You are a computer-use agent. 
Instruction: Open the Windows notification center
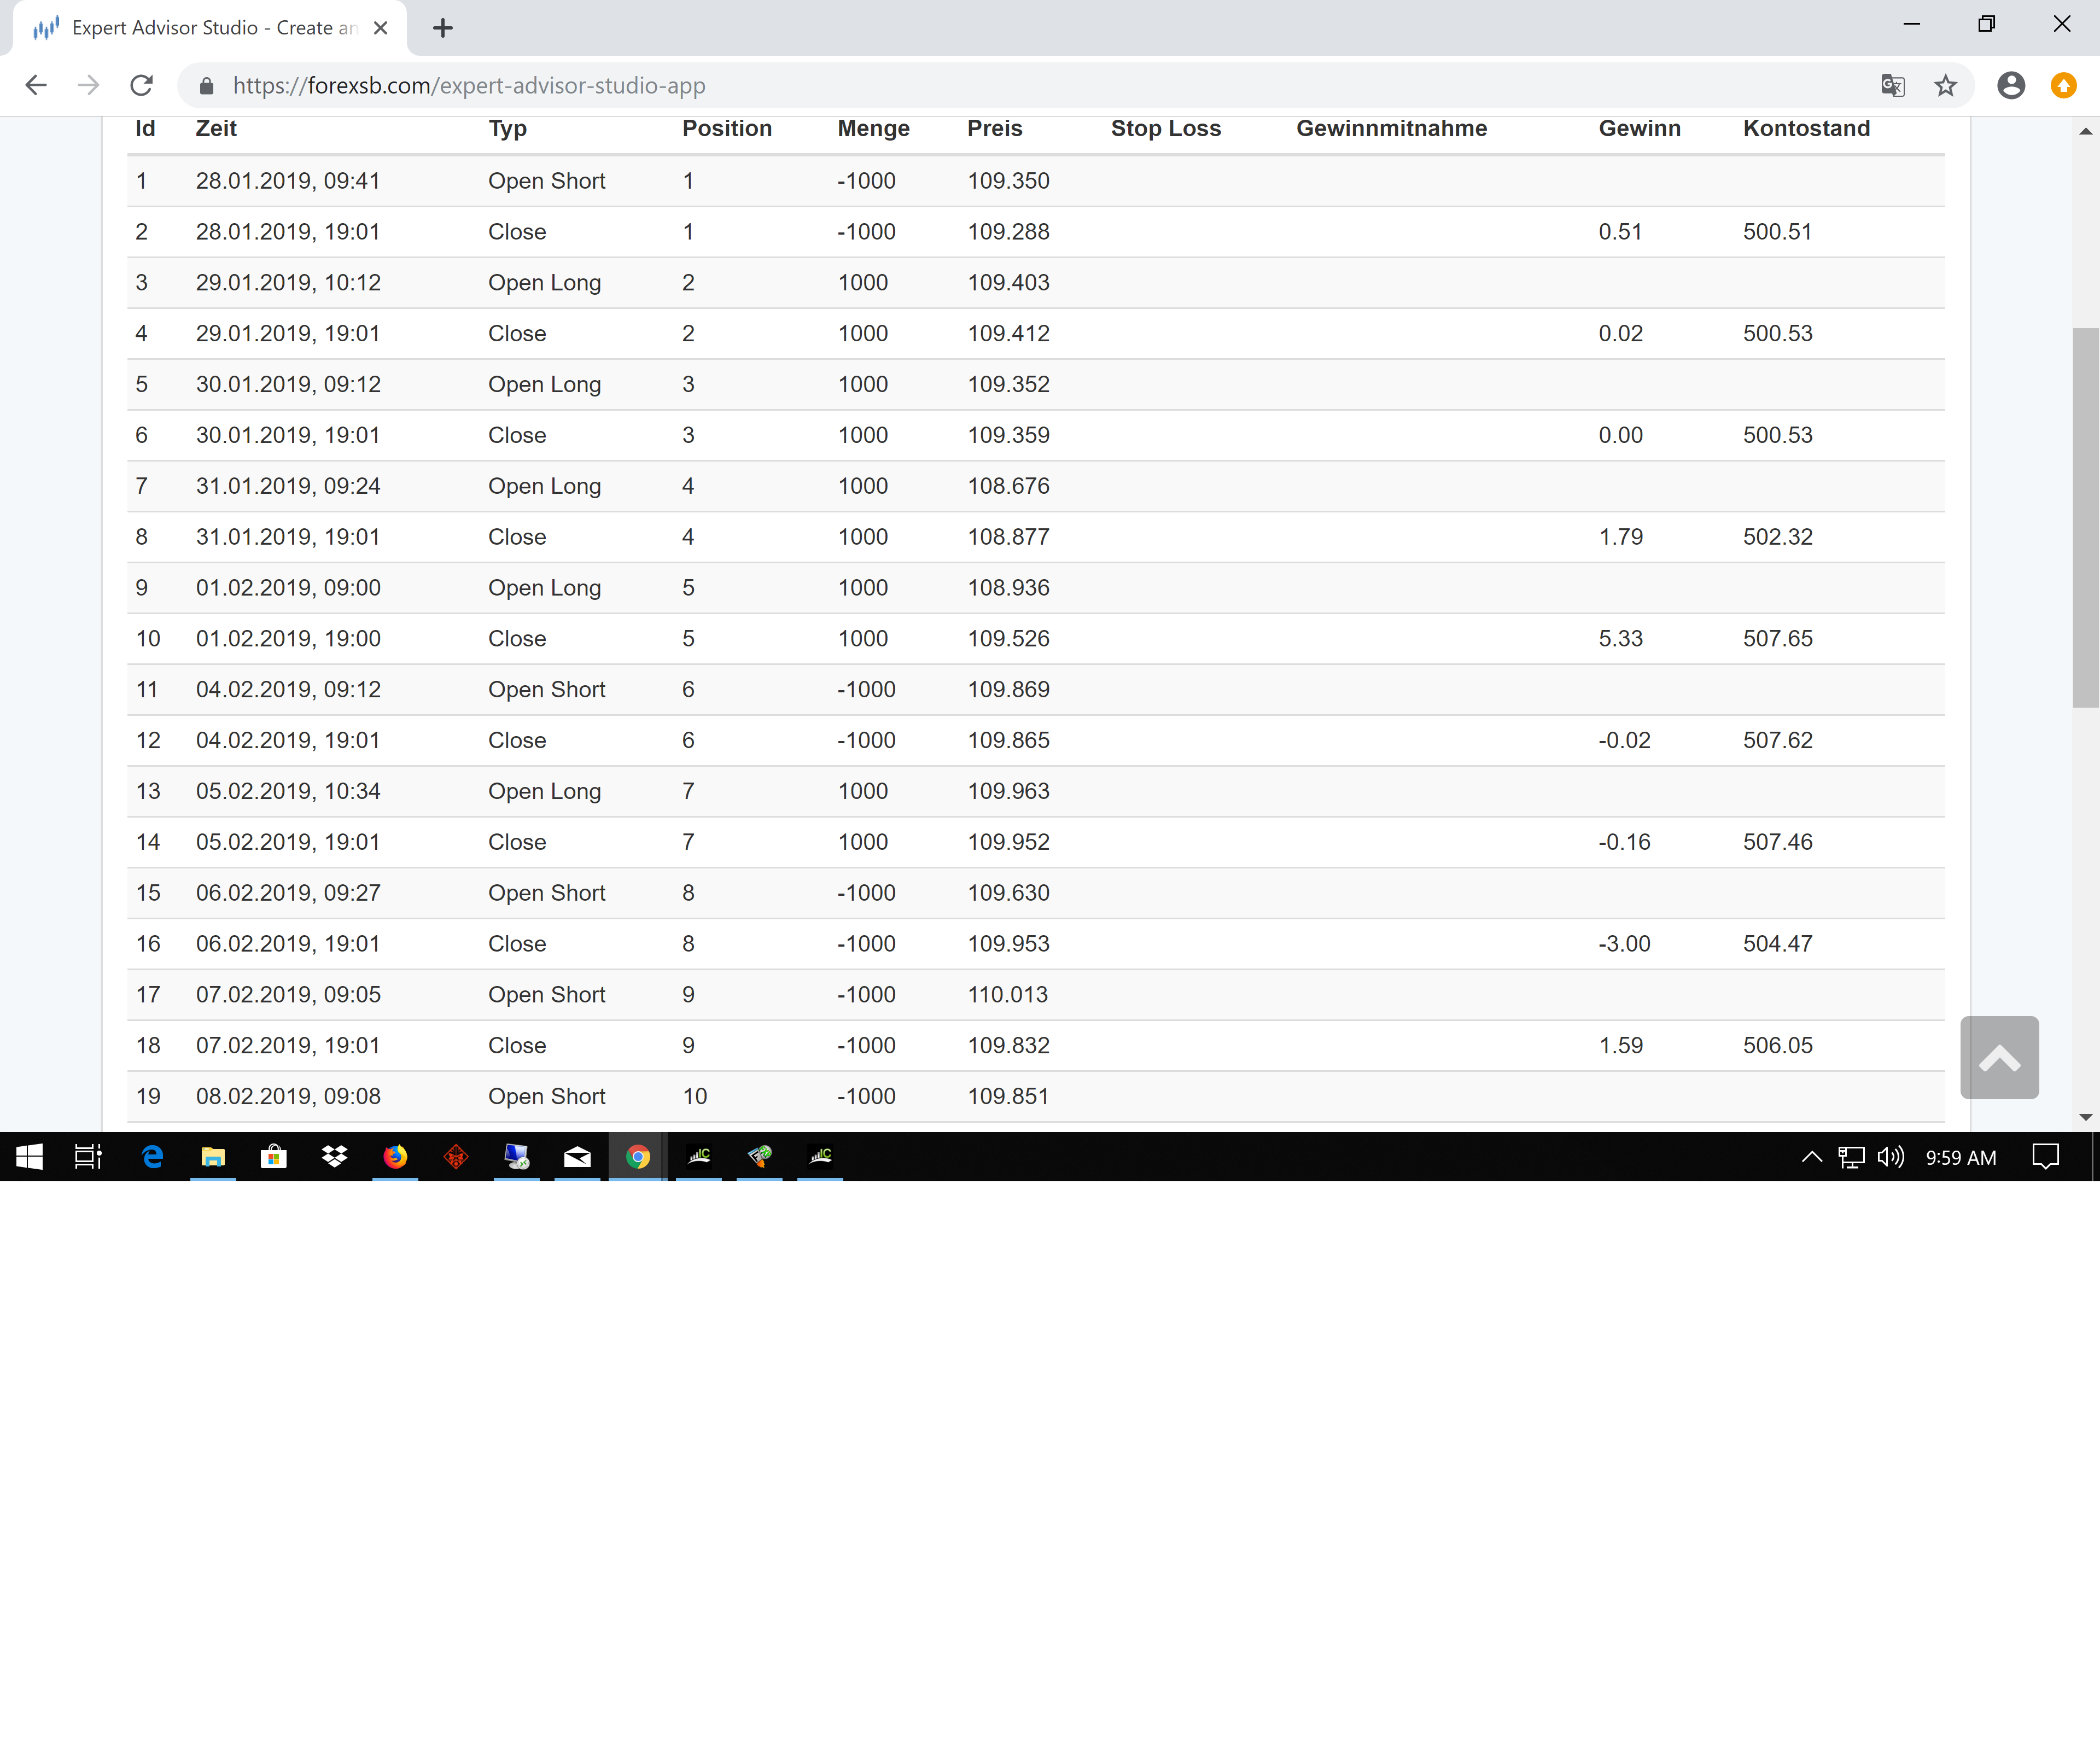[2045, 1157]
